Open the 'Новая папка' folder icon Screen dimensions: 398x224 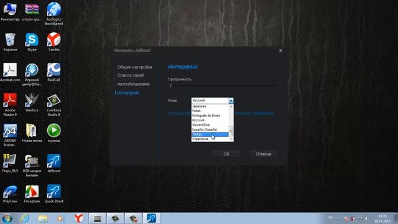[32, 133]
